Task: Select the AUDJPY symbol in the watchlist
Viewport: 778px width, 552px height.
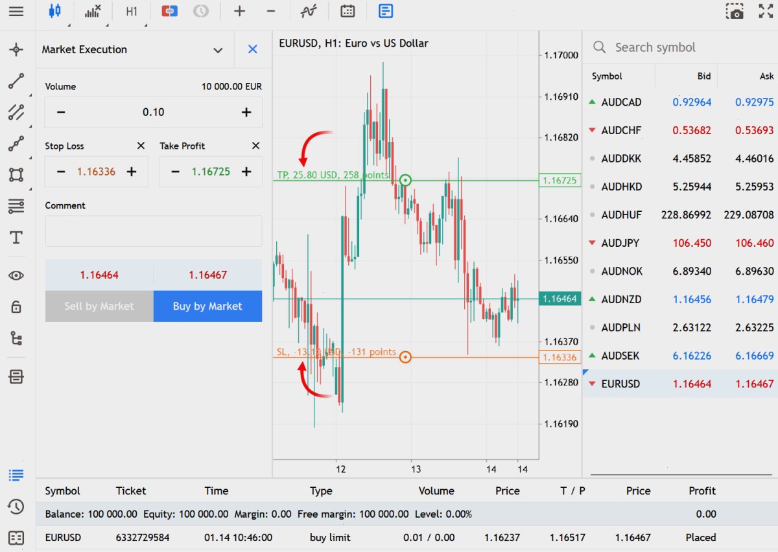Action: [x=620, y=243]
